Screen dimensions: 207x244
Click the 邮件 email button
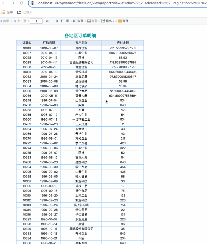(x=123, y=21)
